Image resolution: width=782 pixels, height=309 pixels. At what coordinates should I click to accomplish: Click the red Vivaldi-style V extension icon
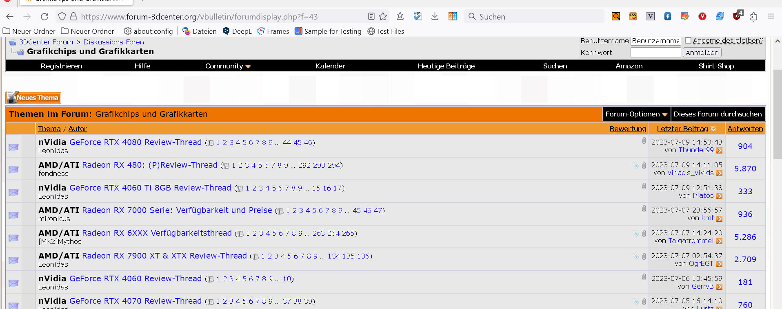point(702,16)
